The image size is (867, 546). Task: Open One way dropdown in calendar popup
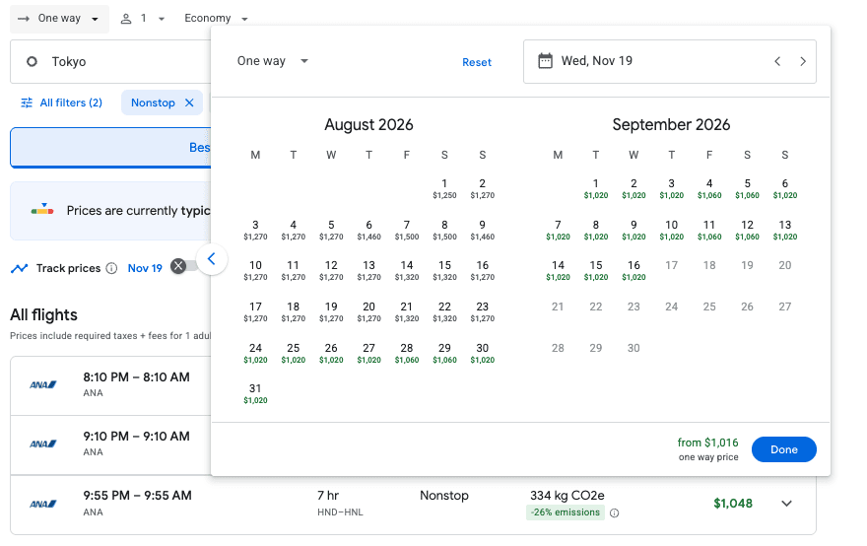(273, 61)
